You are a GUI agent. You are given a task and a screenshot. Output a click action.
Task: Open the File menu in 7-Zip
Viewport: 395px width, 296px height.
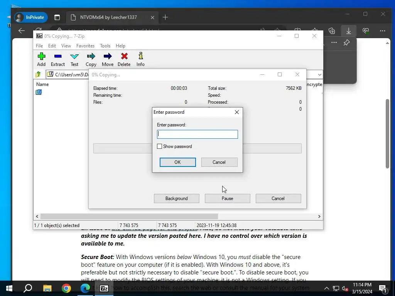click(39, 46)
